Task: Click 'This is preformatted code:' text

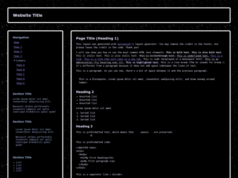Action: coord(93,142)
